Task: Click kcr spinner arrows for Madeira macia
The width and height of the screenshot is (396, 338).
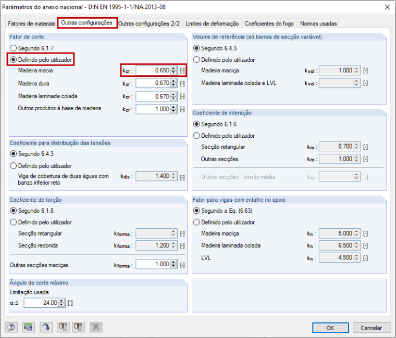Action: (x=173, y=70)
